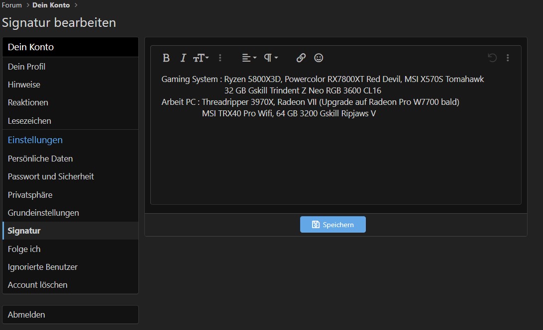Toggle italic formatting in signature editor
This screenshot has height=330, width=543.
point(183,58)
